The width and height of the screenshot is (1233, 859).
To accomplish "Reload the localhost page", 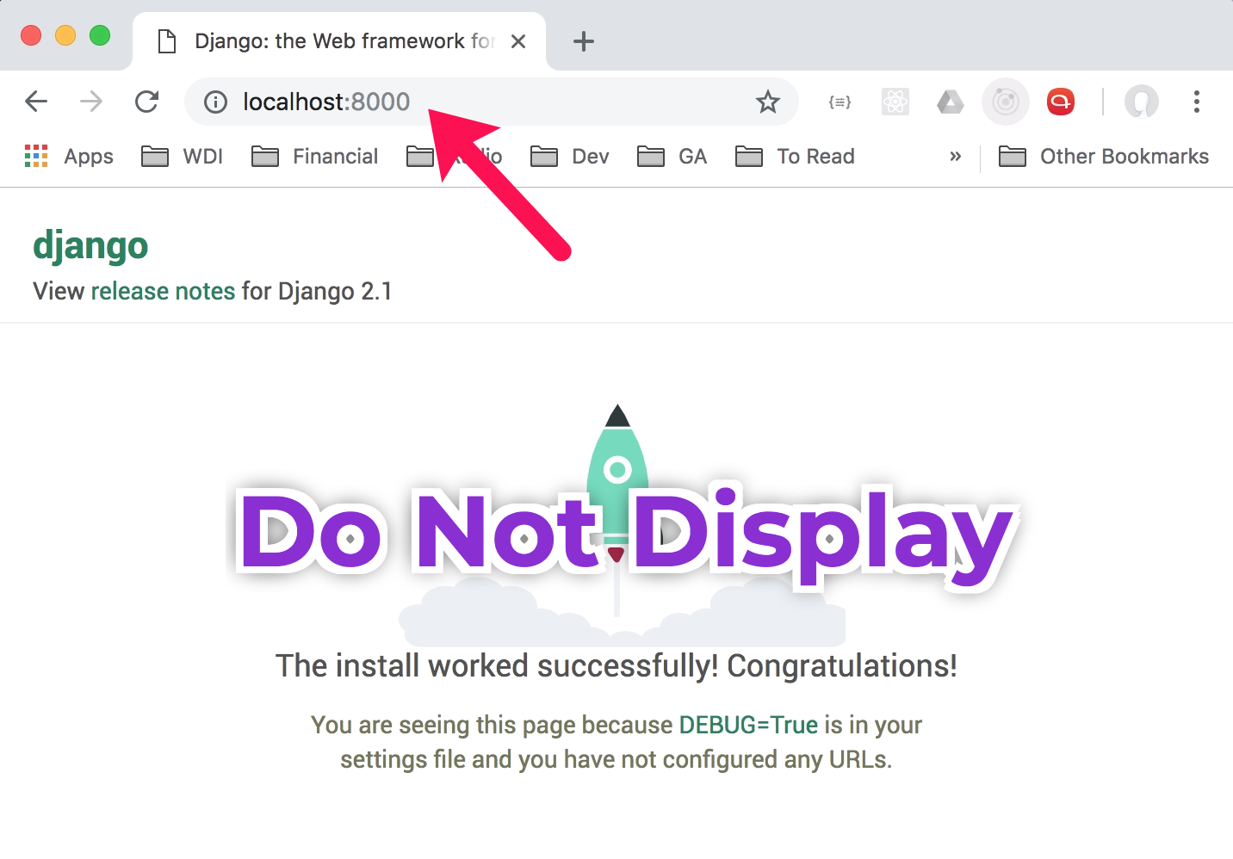I will pyautogui.click(x=147, y=102).
